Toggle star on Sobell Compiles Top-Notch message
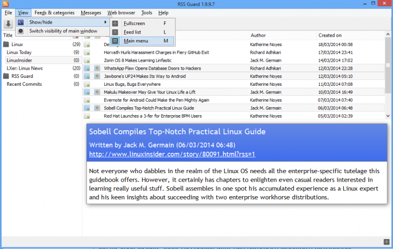Viewport: 393px width, 249px height. click(x=97, y=108)
